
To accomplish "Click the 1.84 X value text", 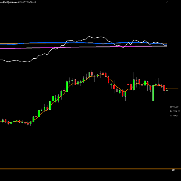I will tap(176, 111).
